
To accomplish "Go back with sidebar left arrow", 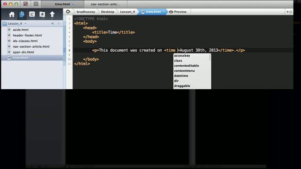I will pos(52,23).
